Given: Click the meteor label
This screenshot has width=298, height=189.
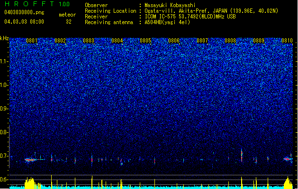Looking at the screenshot, I should coord(67,15).
